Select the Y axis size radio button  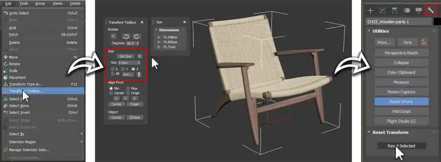click(x=123, y=69)
